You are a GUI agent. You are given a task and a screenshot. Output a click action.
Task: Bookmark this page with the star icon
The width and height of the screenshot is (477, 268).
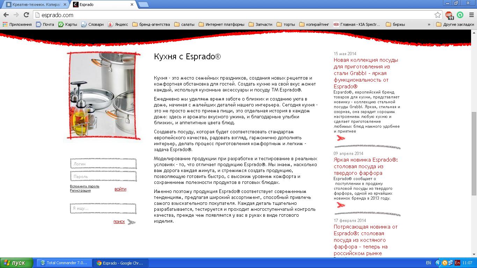(x=438, y=15)
